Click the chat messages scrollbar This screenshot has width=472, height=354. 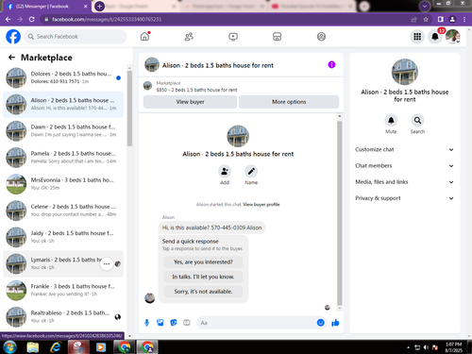pos(340,212)
